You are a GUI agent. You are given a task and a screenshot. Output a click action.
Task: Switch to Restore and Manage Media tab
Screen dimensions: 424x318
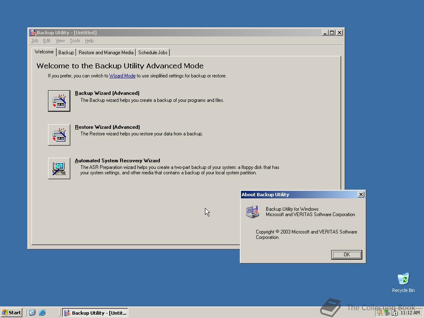106,53
